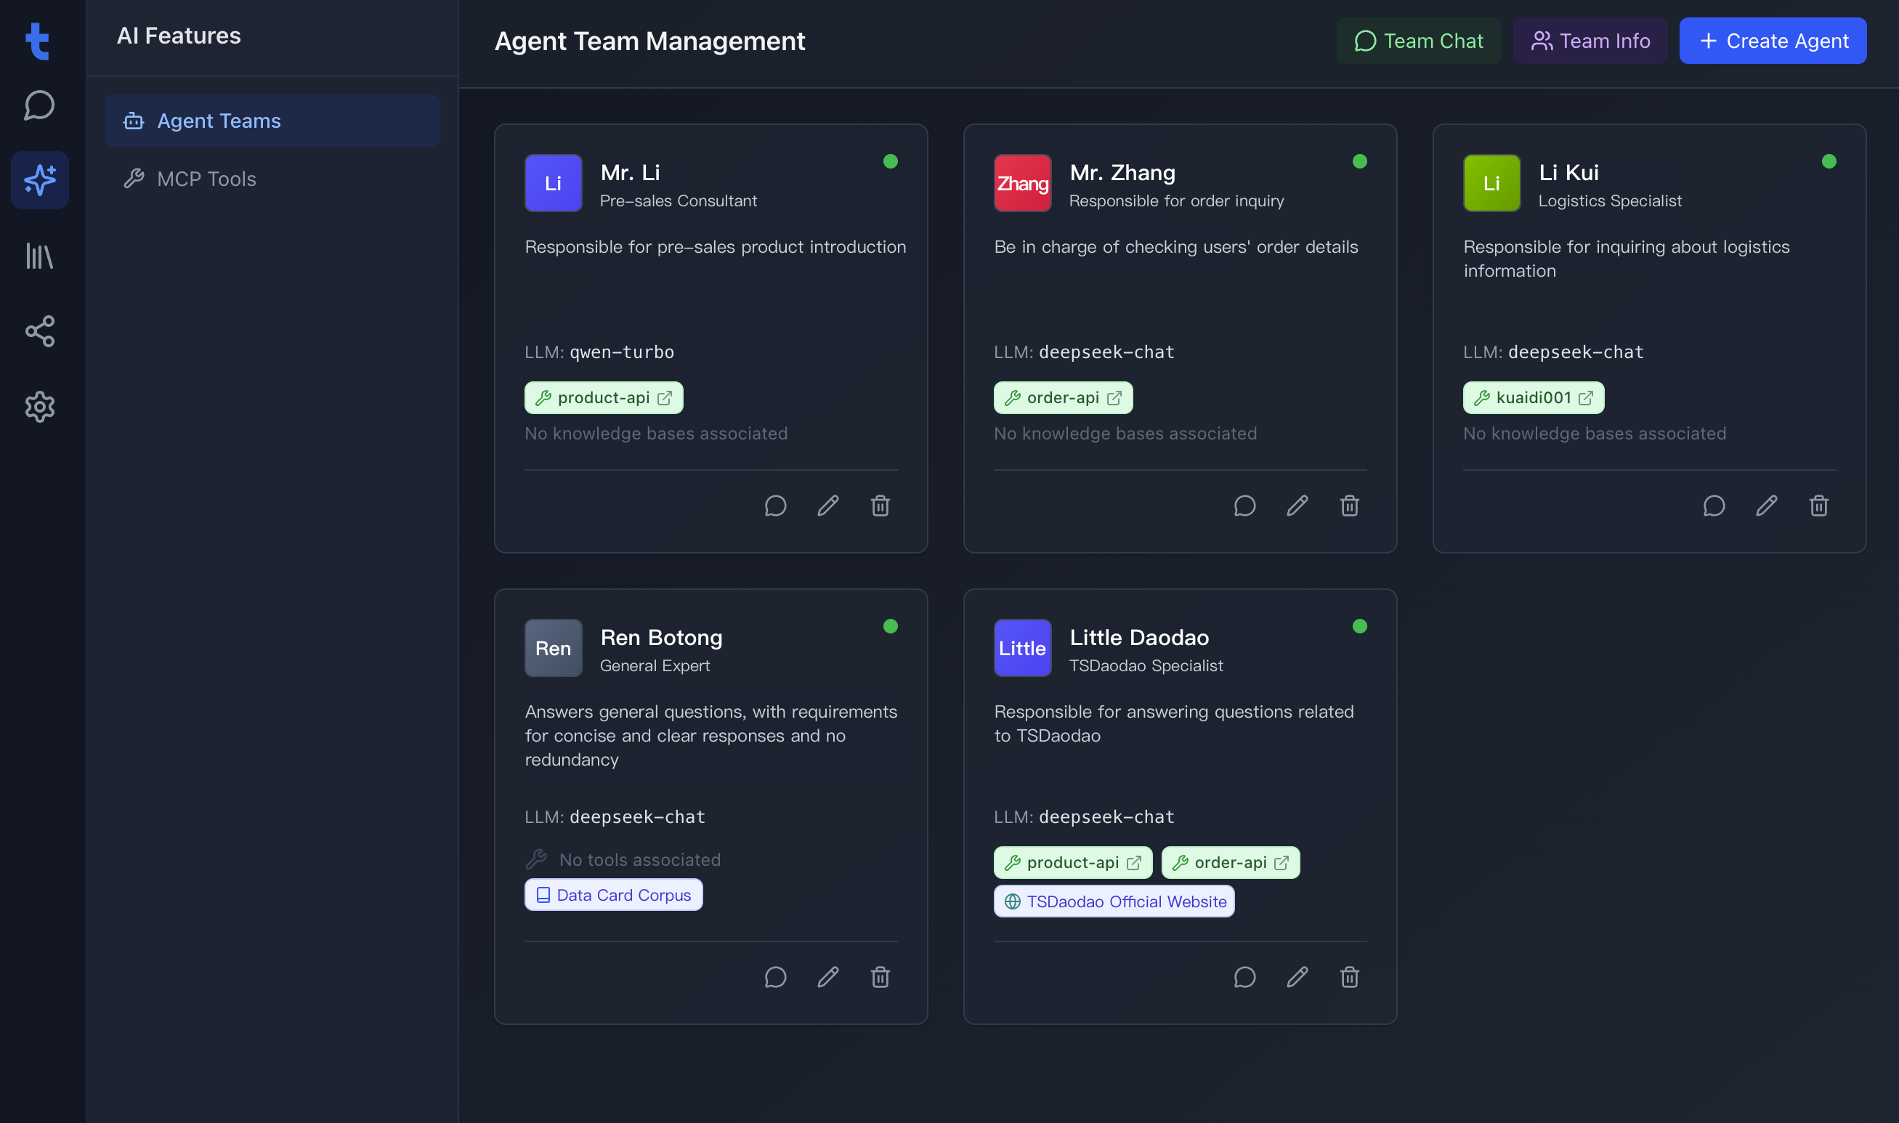
Task: Select the AI sparkle icon in sidebar
Action: [x=39, y=180]
